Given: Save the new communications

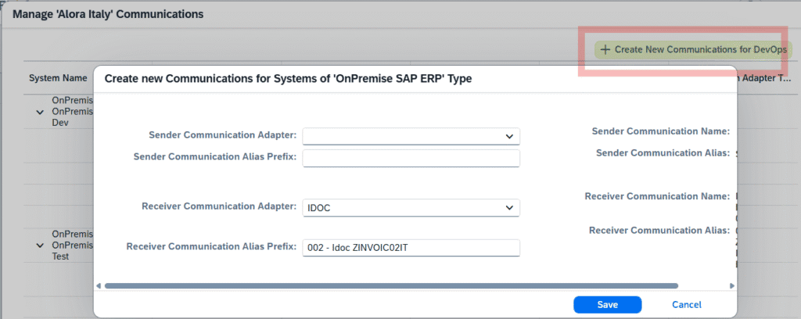Looking at the screenshot, I should (x=607, y=305).
